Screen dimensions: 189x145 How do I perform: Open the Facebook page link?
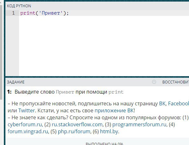coord(179,103)
